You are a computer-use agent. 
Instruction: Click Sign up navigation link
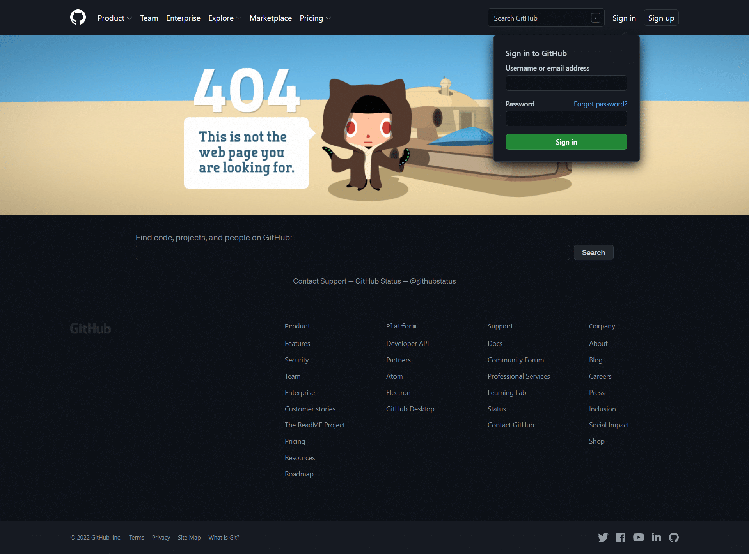pos(661,18)
